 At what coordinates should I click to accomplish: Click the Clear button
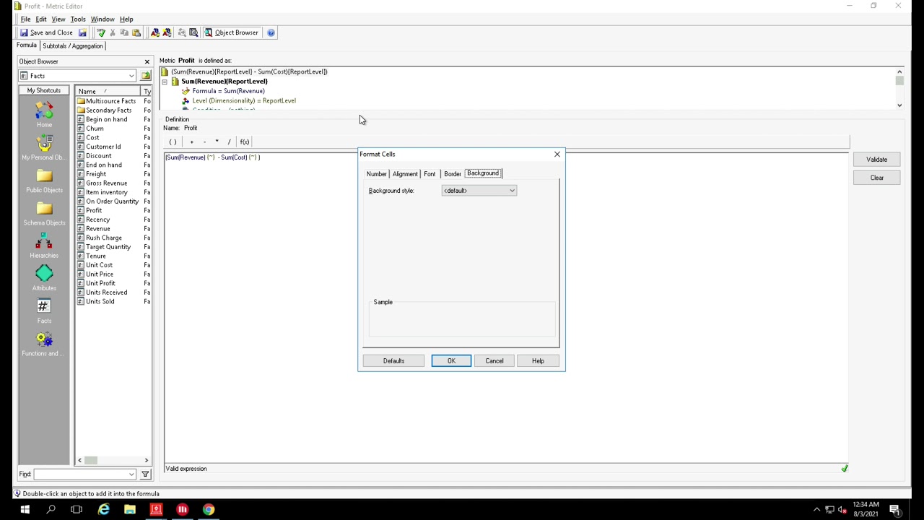pyautogui.click(x=877, y=178)
